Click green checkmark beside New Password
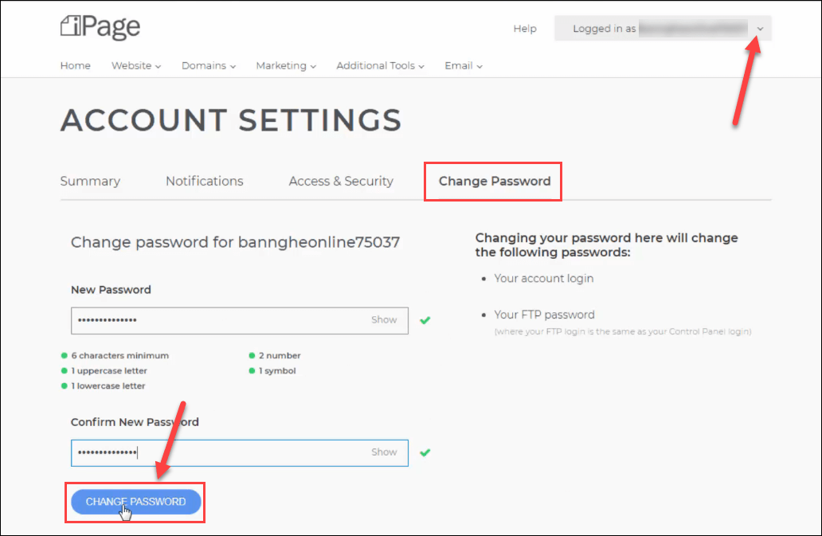 [x=425, y=320]
